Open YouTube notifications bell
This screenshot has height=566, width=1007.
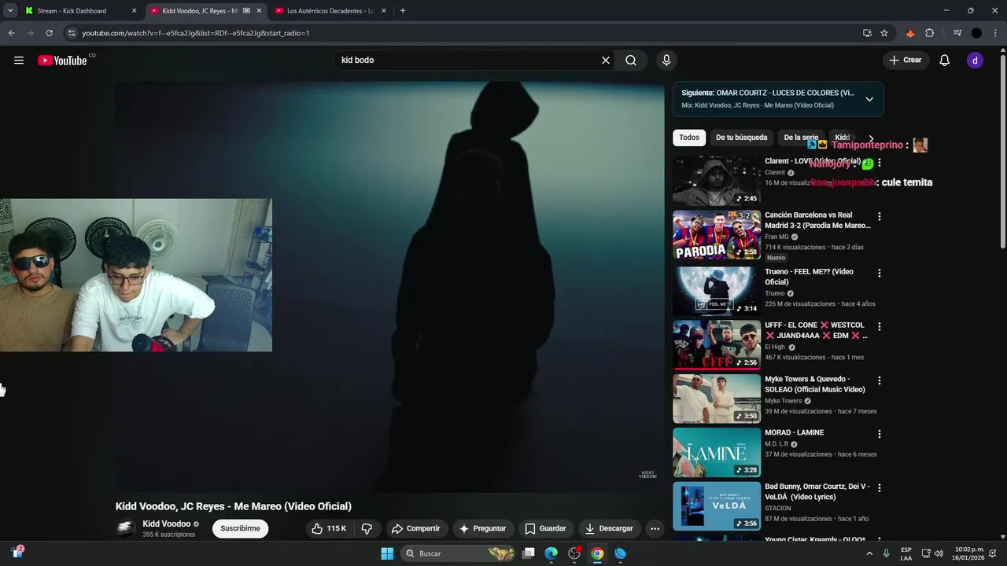[x=945, y=61]
